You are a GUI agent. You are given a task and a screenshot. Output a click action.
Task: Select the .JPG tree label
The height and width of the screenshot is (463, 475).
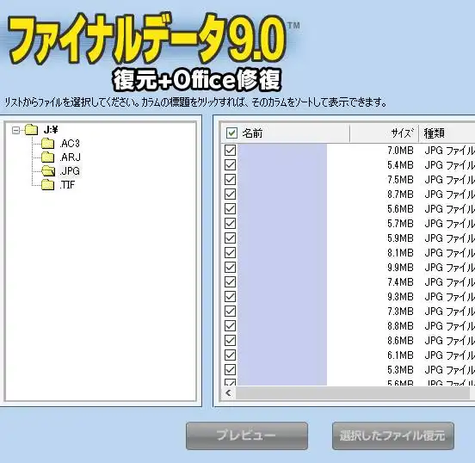coord(70,171)
